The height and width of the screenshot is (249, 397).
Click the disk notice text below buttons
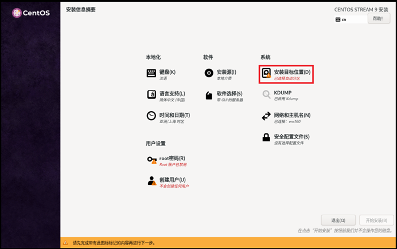345,231
